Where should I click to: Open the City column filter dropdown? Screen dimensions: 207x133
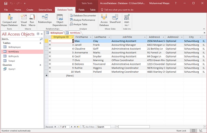pyautogui.click(x=200, y=37)
